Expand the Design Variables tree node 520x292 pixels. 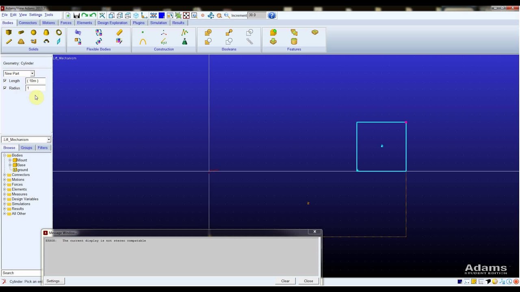point(5,199)
